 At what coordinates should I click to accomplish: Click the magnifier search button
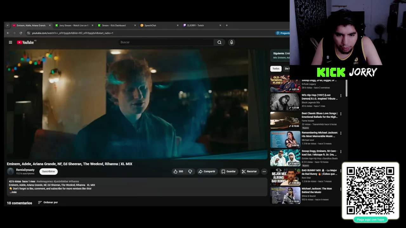(219, 42)
